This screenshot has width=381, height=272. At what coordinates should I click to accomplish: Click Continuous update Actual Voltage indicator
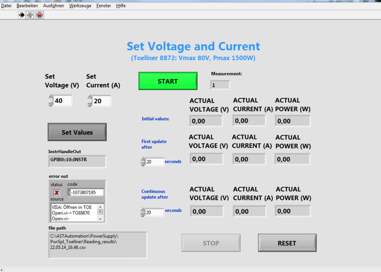[x=207, y=211]
